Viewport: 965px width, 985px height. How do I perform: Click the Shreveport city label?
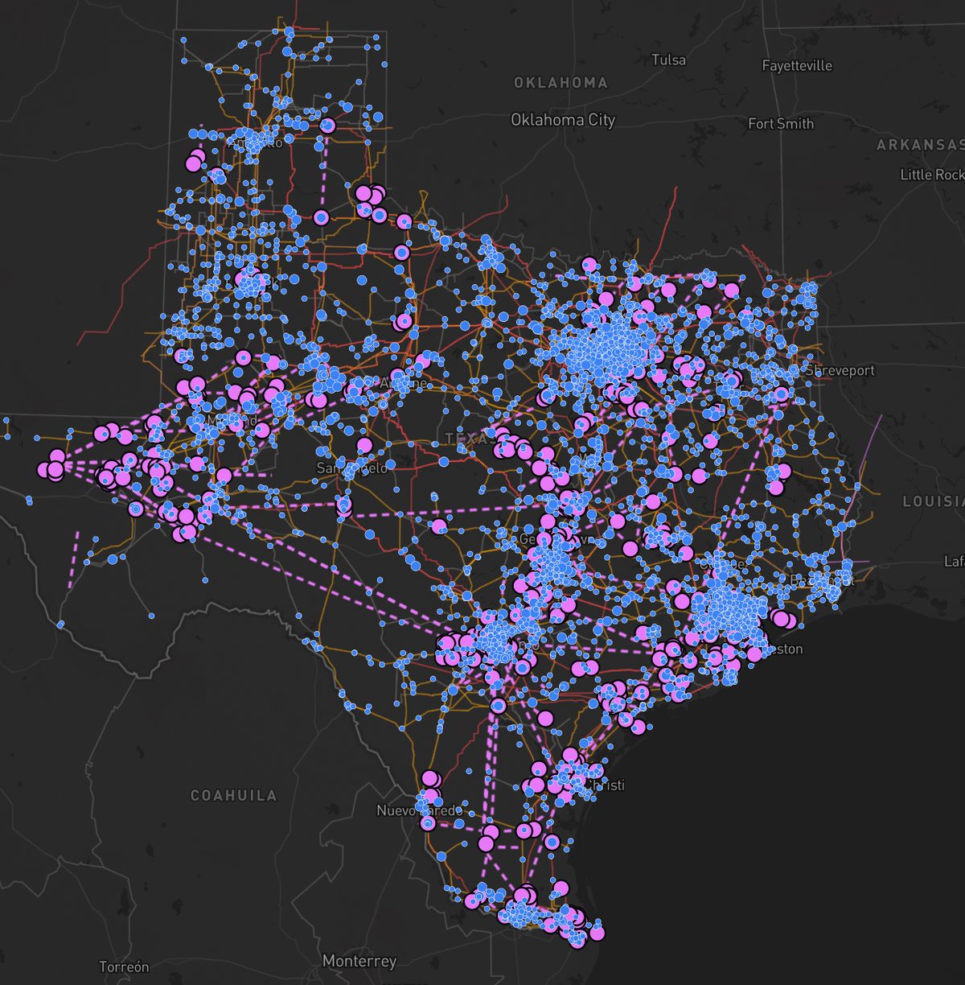click(840, 371)
